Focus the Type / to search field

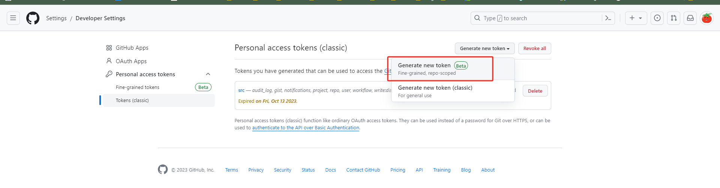(536, 18)
